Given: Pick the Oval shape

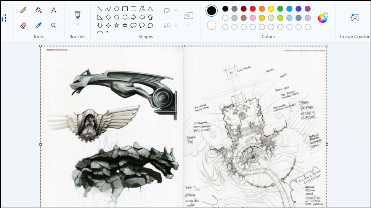Looking at the screenshot, I should tap(117, 9).
